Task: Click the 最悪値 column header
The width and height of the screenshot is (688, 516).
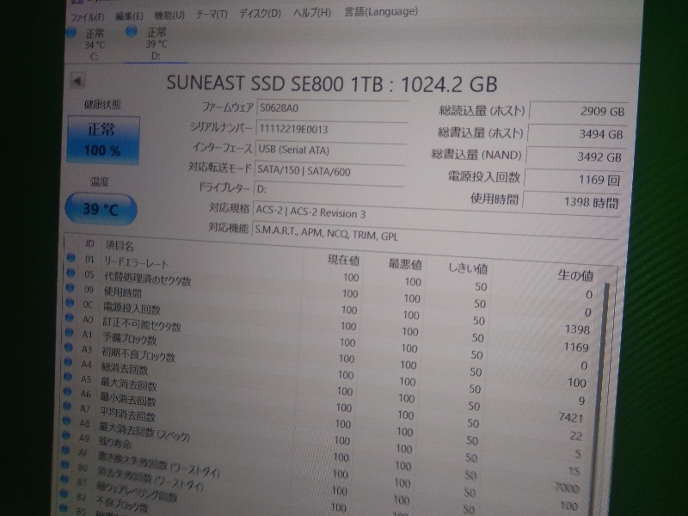Action: click(x=405, y=264)
